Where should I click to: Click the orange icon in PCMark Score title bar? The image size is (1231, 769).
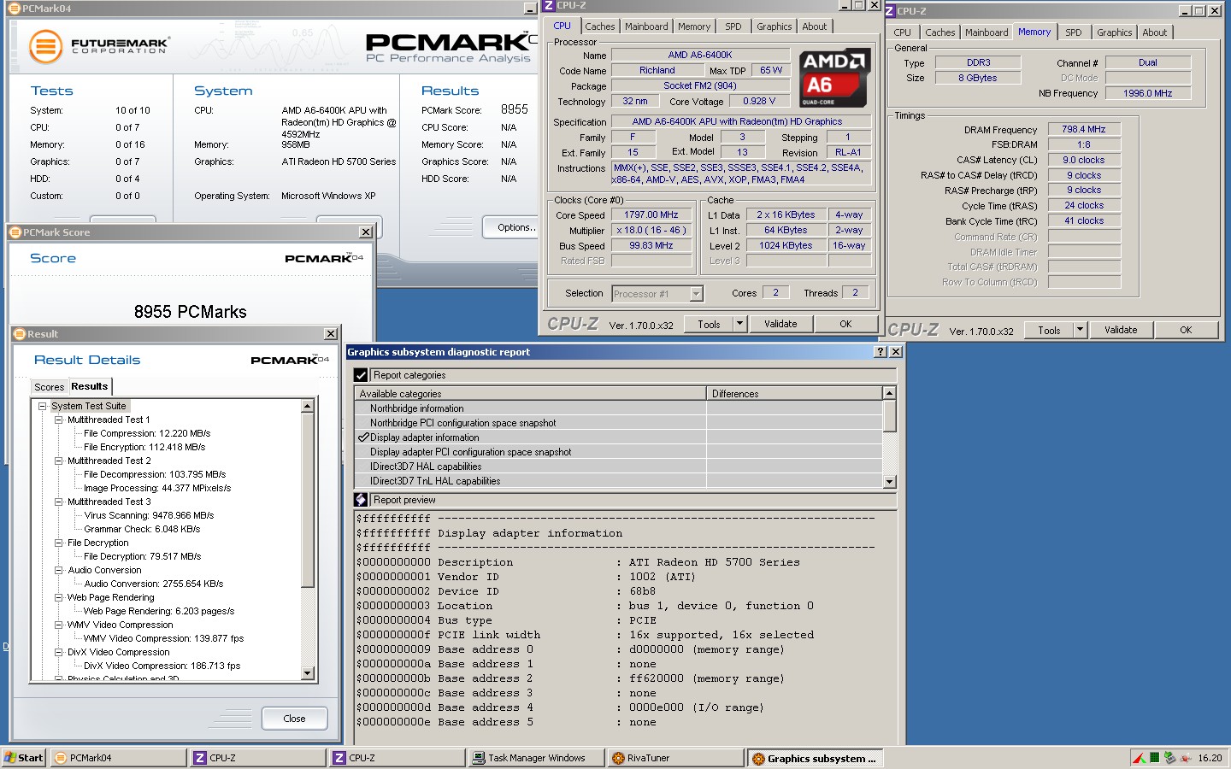pos(15,232)
